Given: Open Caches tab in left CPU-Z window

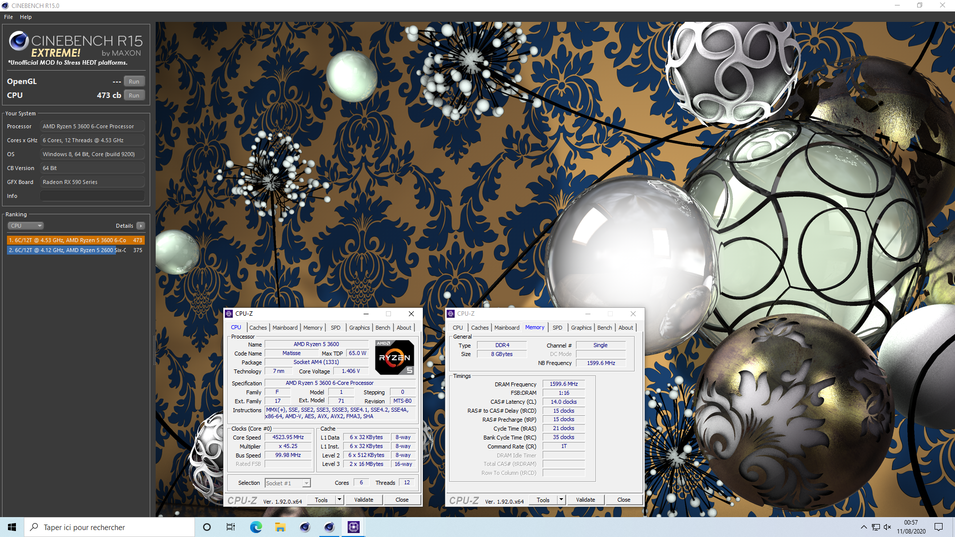Looking at the screenshot, I should (x=258, y=328).
